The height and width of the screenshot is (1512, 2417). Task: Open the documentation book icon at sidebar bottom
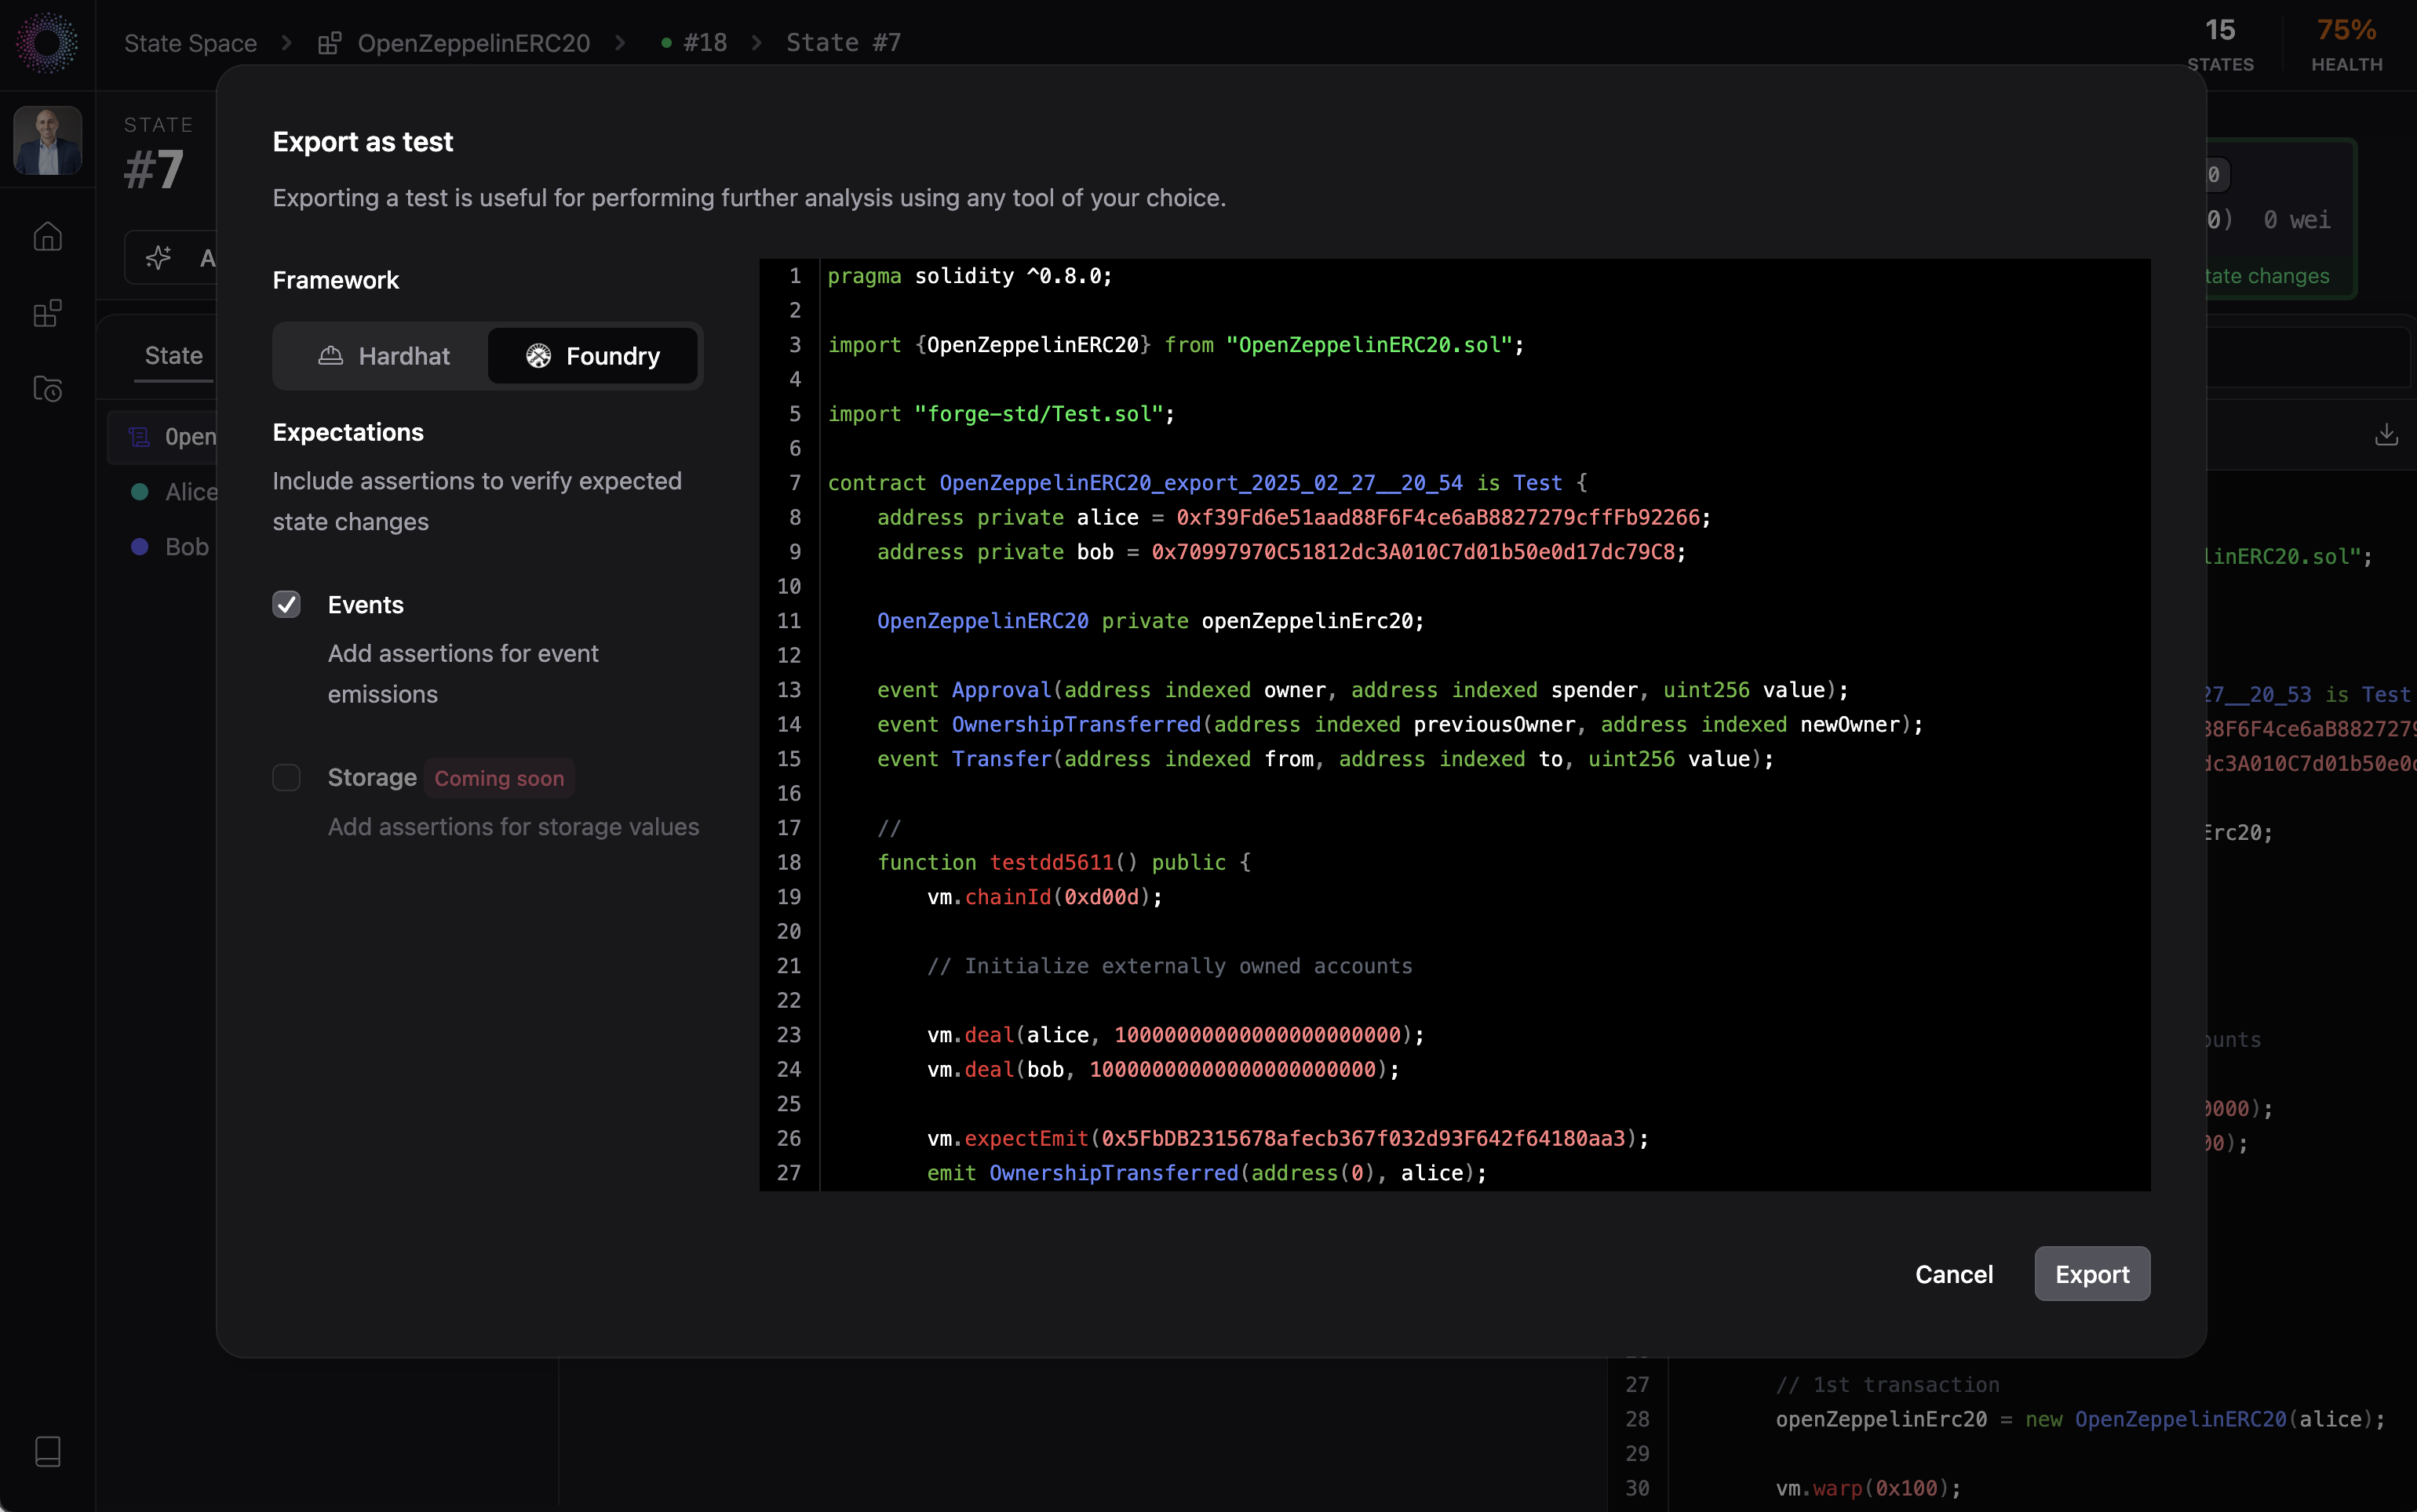[x=47, y=1451]
